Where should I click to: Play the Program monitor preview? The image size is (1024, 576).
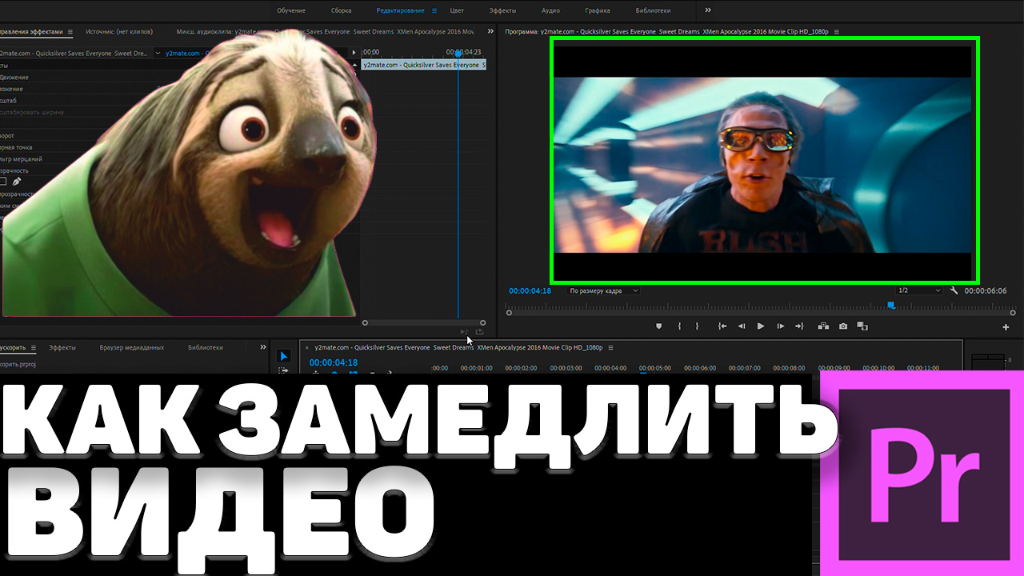760,326
